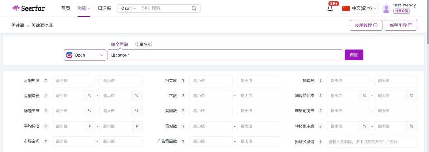The image size is (429, 152).
Task: Click the 排除关键词 input
Action: (x=372, y=142)
